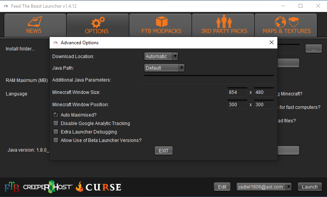This screenshot has width=327, height=197.
Task: Click the Minecraft window width field 854
Action: (x=237, y=92)
